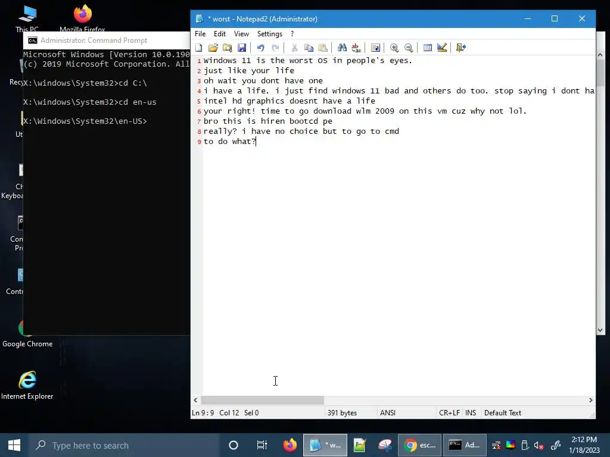
Task: Click the horizontal scrollbar thumb in Notepad2
Action: point(262,400)
